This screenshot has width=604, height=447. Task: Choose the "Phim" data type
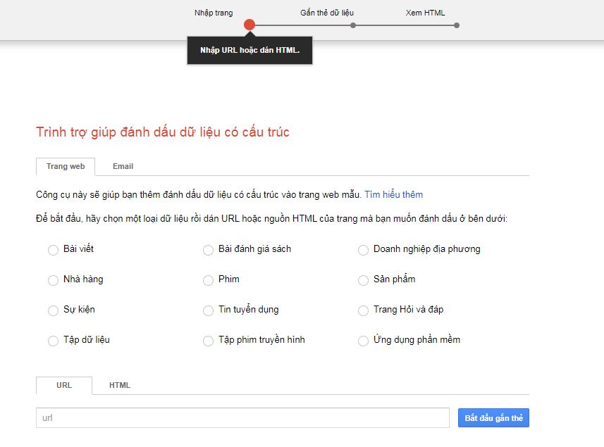pos(208,280)
